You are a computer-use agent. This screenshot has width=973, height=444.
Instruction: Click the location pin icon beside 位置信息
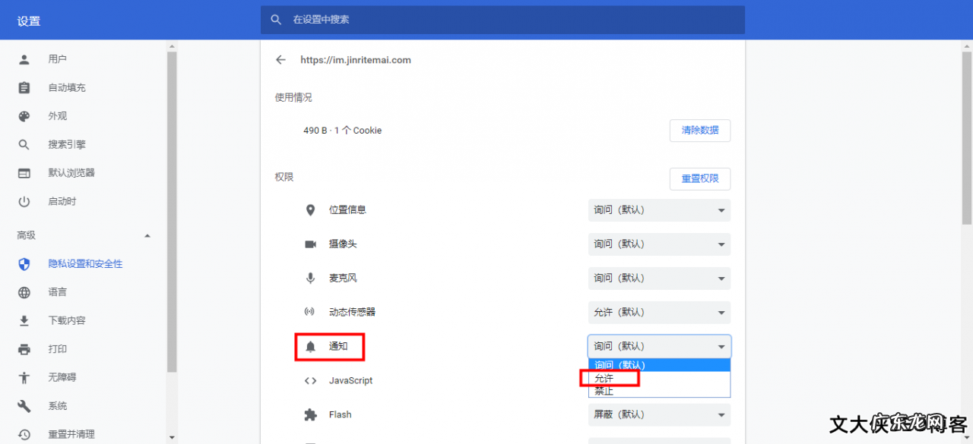[311, 209]
